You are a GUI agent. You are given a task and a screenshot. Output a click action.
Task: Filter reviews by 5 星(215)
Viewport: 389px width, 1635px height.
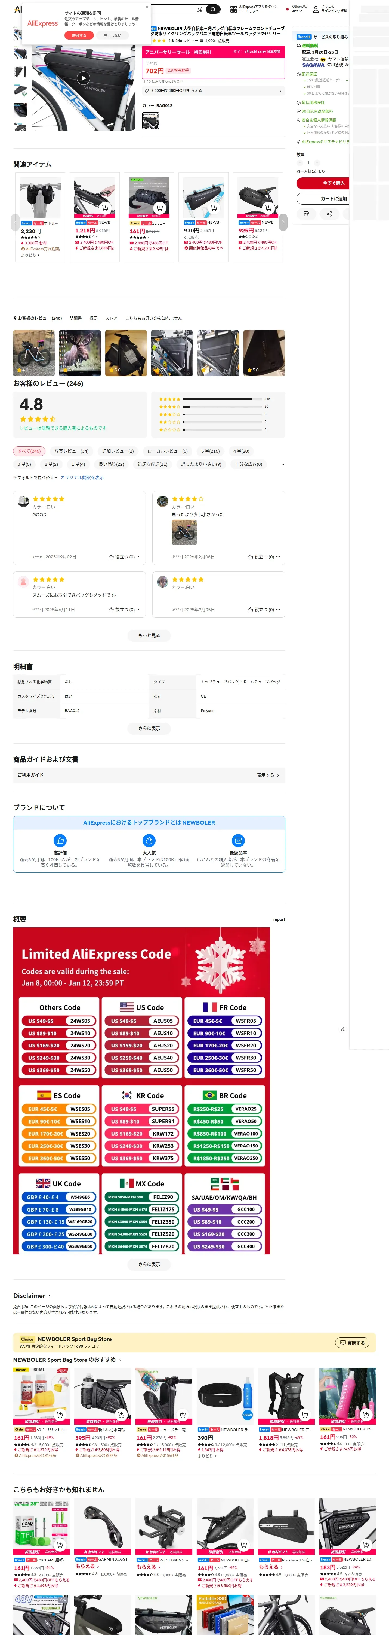[210, 451]
